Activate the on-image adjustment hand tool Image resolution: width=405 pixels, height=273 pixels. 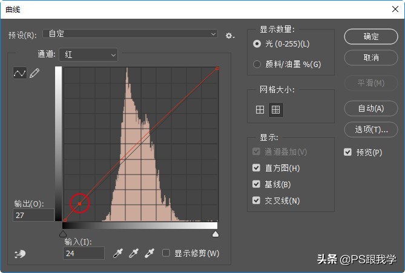tap(20, 254)
